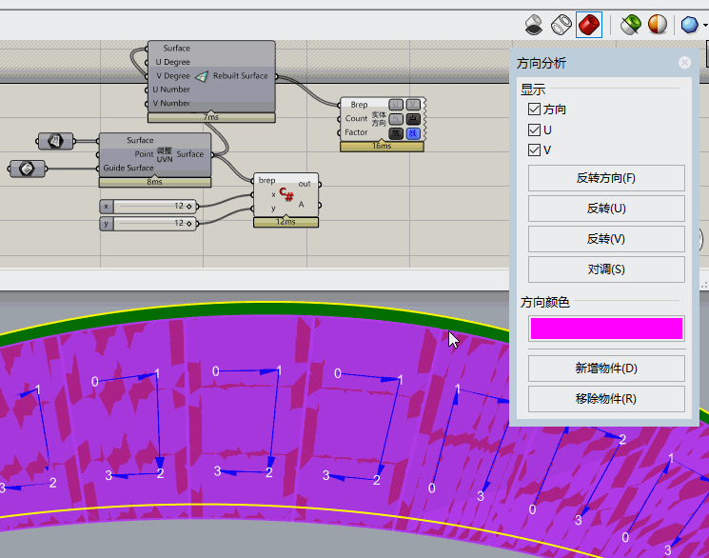Click the out output on C# component
Viewport: 709px width, 558px height.
pyautogui.click(x=305, y=184)
